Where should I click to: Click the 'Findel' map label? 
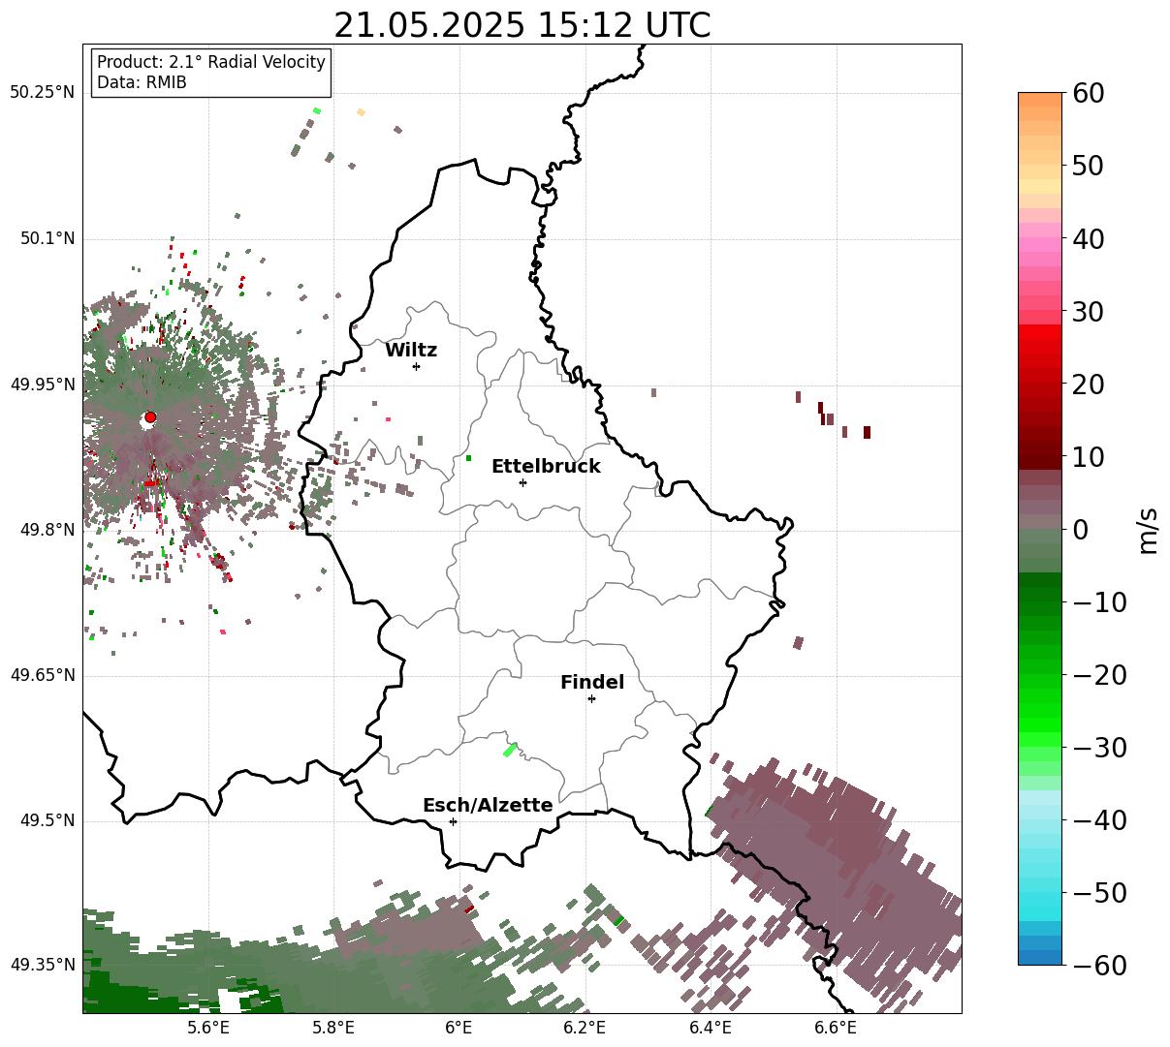tap(592, 682)
